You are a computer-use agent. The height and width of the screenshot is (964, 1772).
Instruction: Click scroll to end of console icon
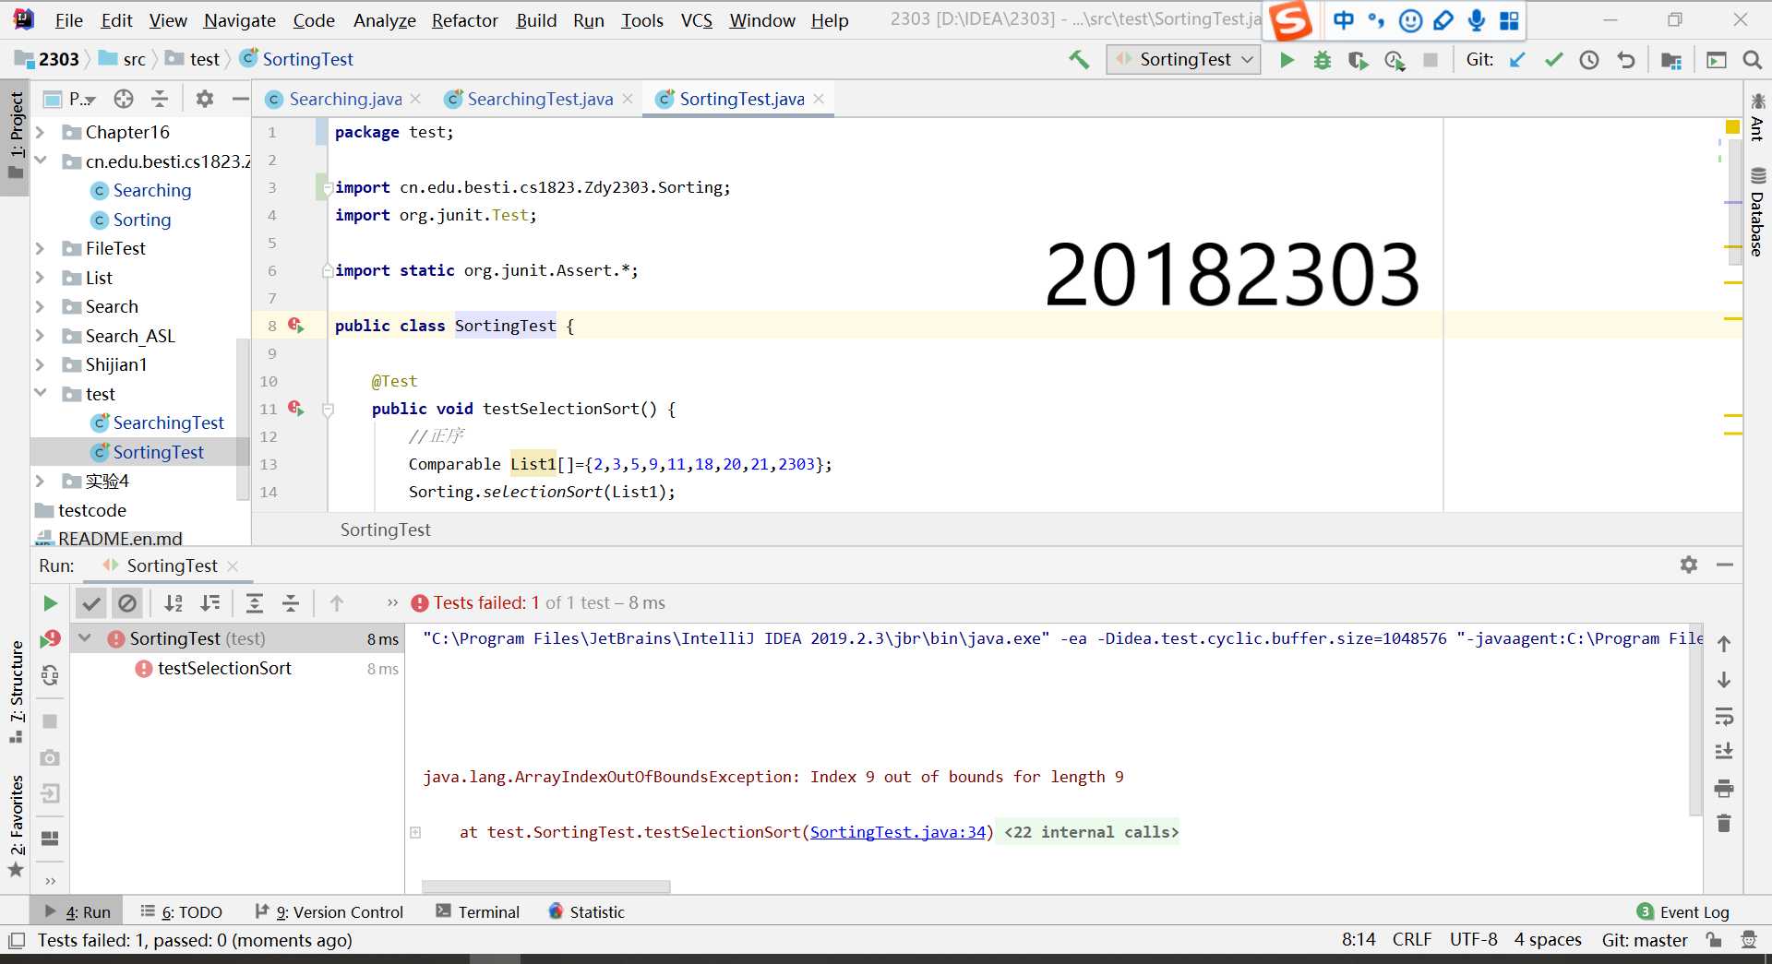pos(1724,752)
